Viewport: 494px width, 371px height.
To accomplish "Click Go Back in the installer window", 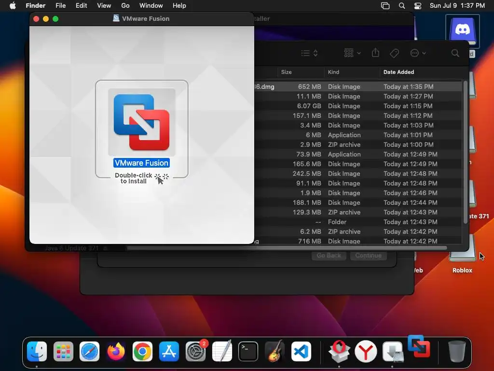I will [329, 255].
